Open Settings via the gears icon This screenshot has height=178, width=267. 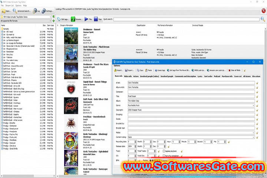coord(44,11)
